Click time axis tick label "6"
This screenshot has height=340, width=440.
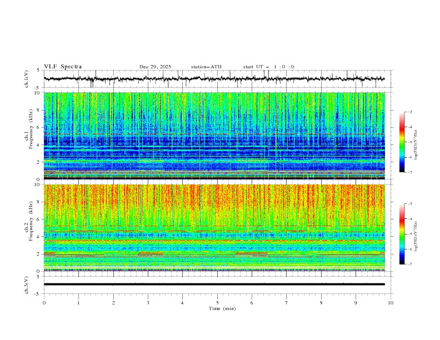pyautogui.click(x=252, y=303)
